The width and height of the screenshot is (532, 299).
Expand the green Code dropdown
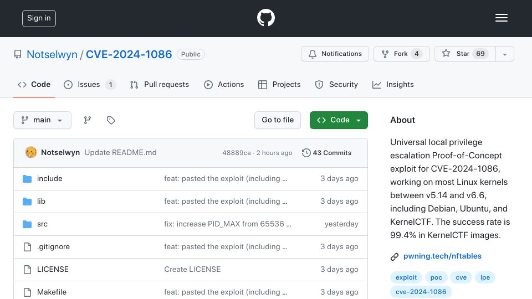(x=339, y=120)
